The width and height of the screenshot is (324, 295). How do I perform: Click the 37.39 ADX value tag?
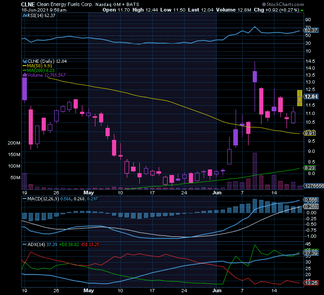click(311, 253)
